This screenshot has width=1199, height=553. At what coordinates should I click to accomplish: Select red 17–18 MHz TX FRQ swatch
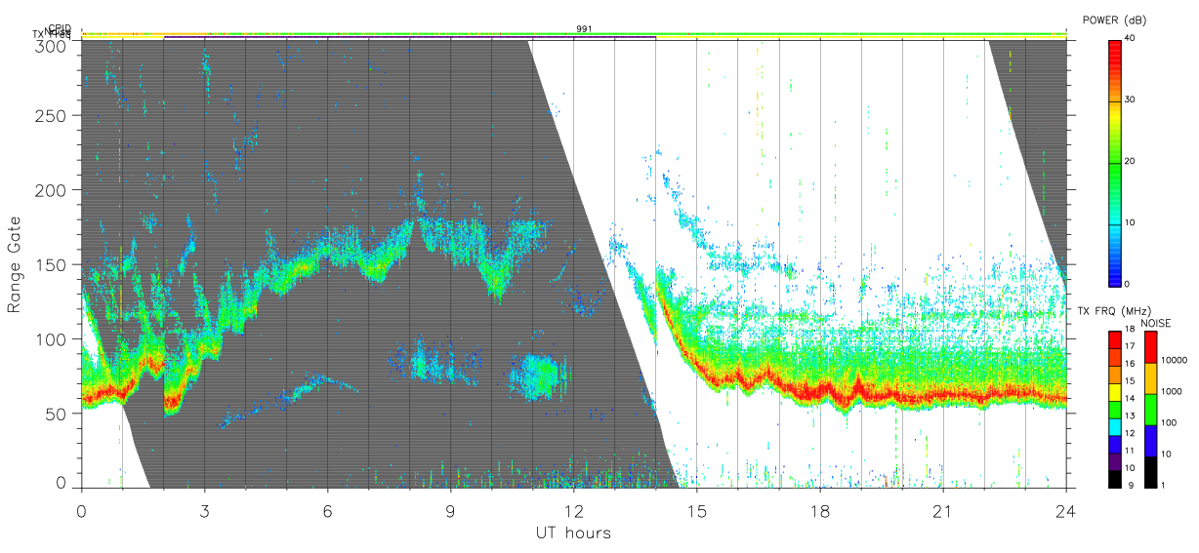coord(1114,339)
